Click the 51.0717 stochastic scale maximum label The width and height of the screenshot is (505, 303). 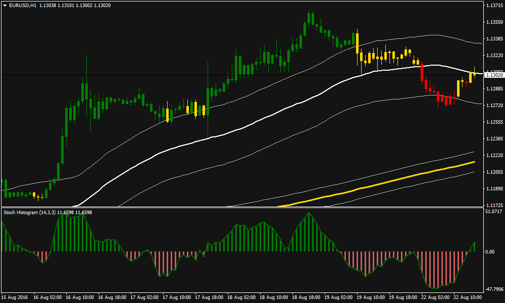pos(493,212)
